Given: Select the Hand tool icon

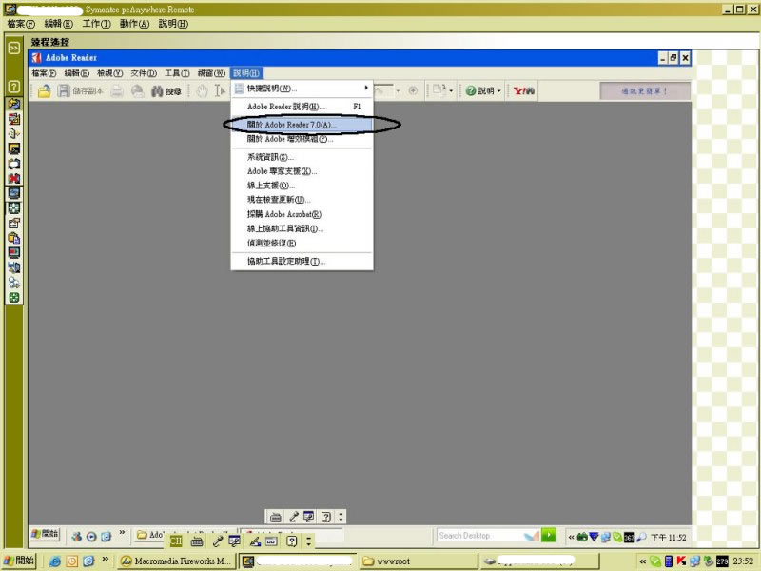Looking at the screenshot, I should [x=203, y=90].
